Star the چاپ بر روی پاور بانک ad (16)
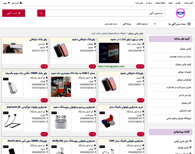The height and width of the screenshot is (154, 195). tap(140, 66)
